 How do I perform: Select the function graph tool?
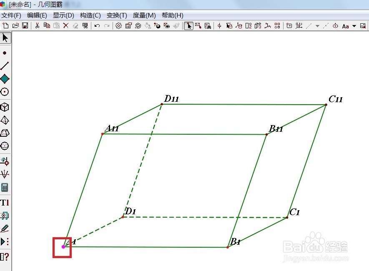5,174
